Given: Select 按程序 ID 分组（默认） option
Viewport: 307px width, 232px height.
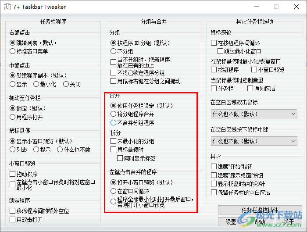Looking at the screenshot, I should click(113, 43).
